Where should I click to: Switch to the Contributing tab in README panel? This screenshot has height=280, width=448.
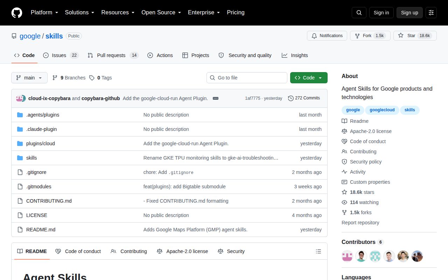click(129, 251)
